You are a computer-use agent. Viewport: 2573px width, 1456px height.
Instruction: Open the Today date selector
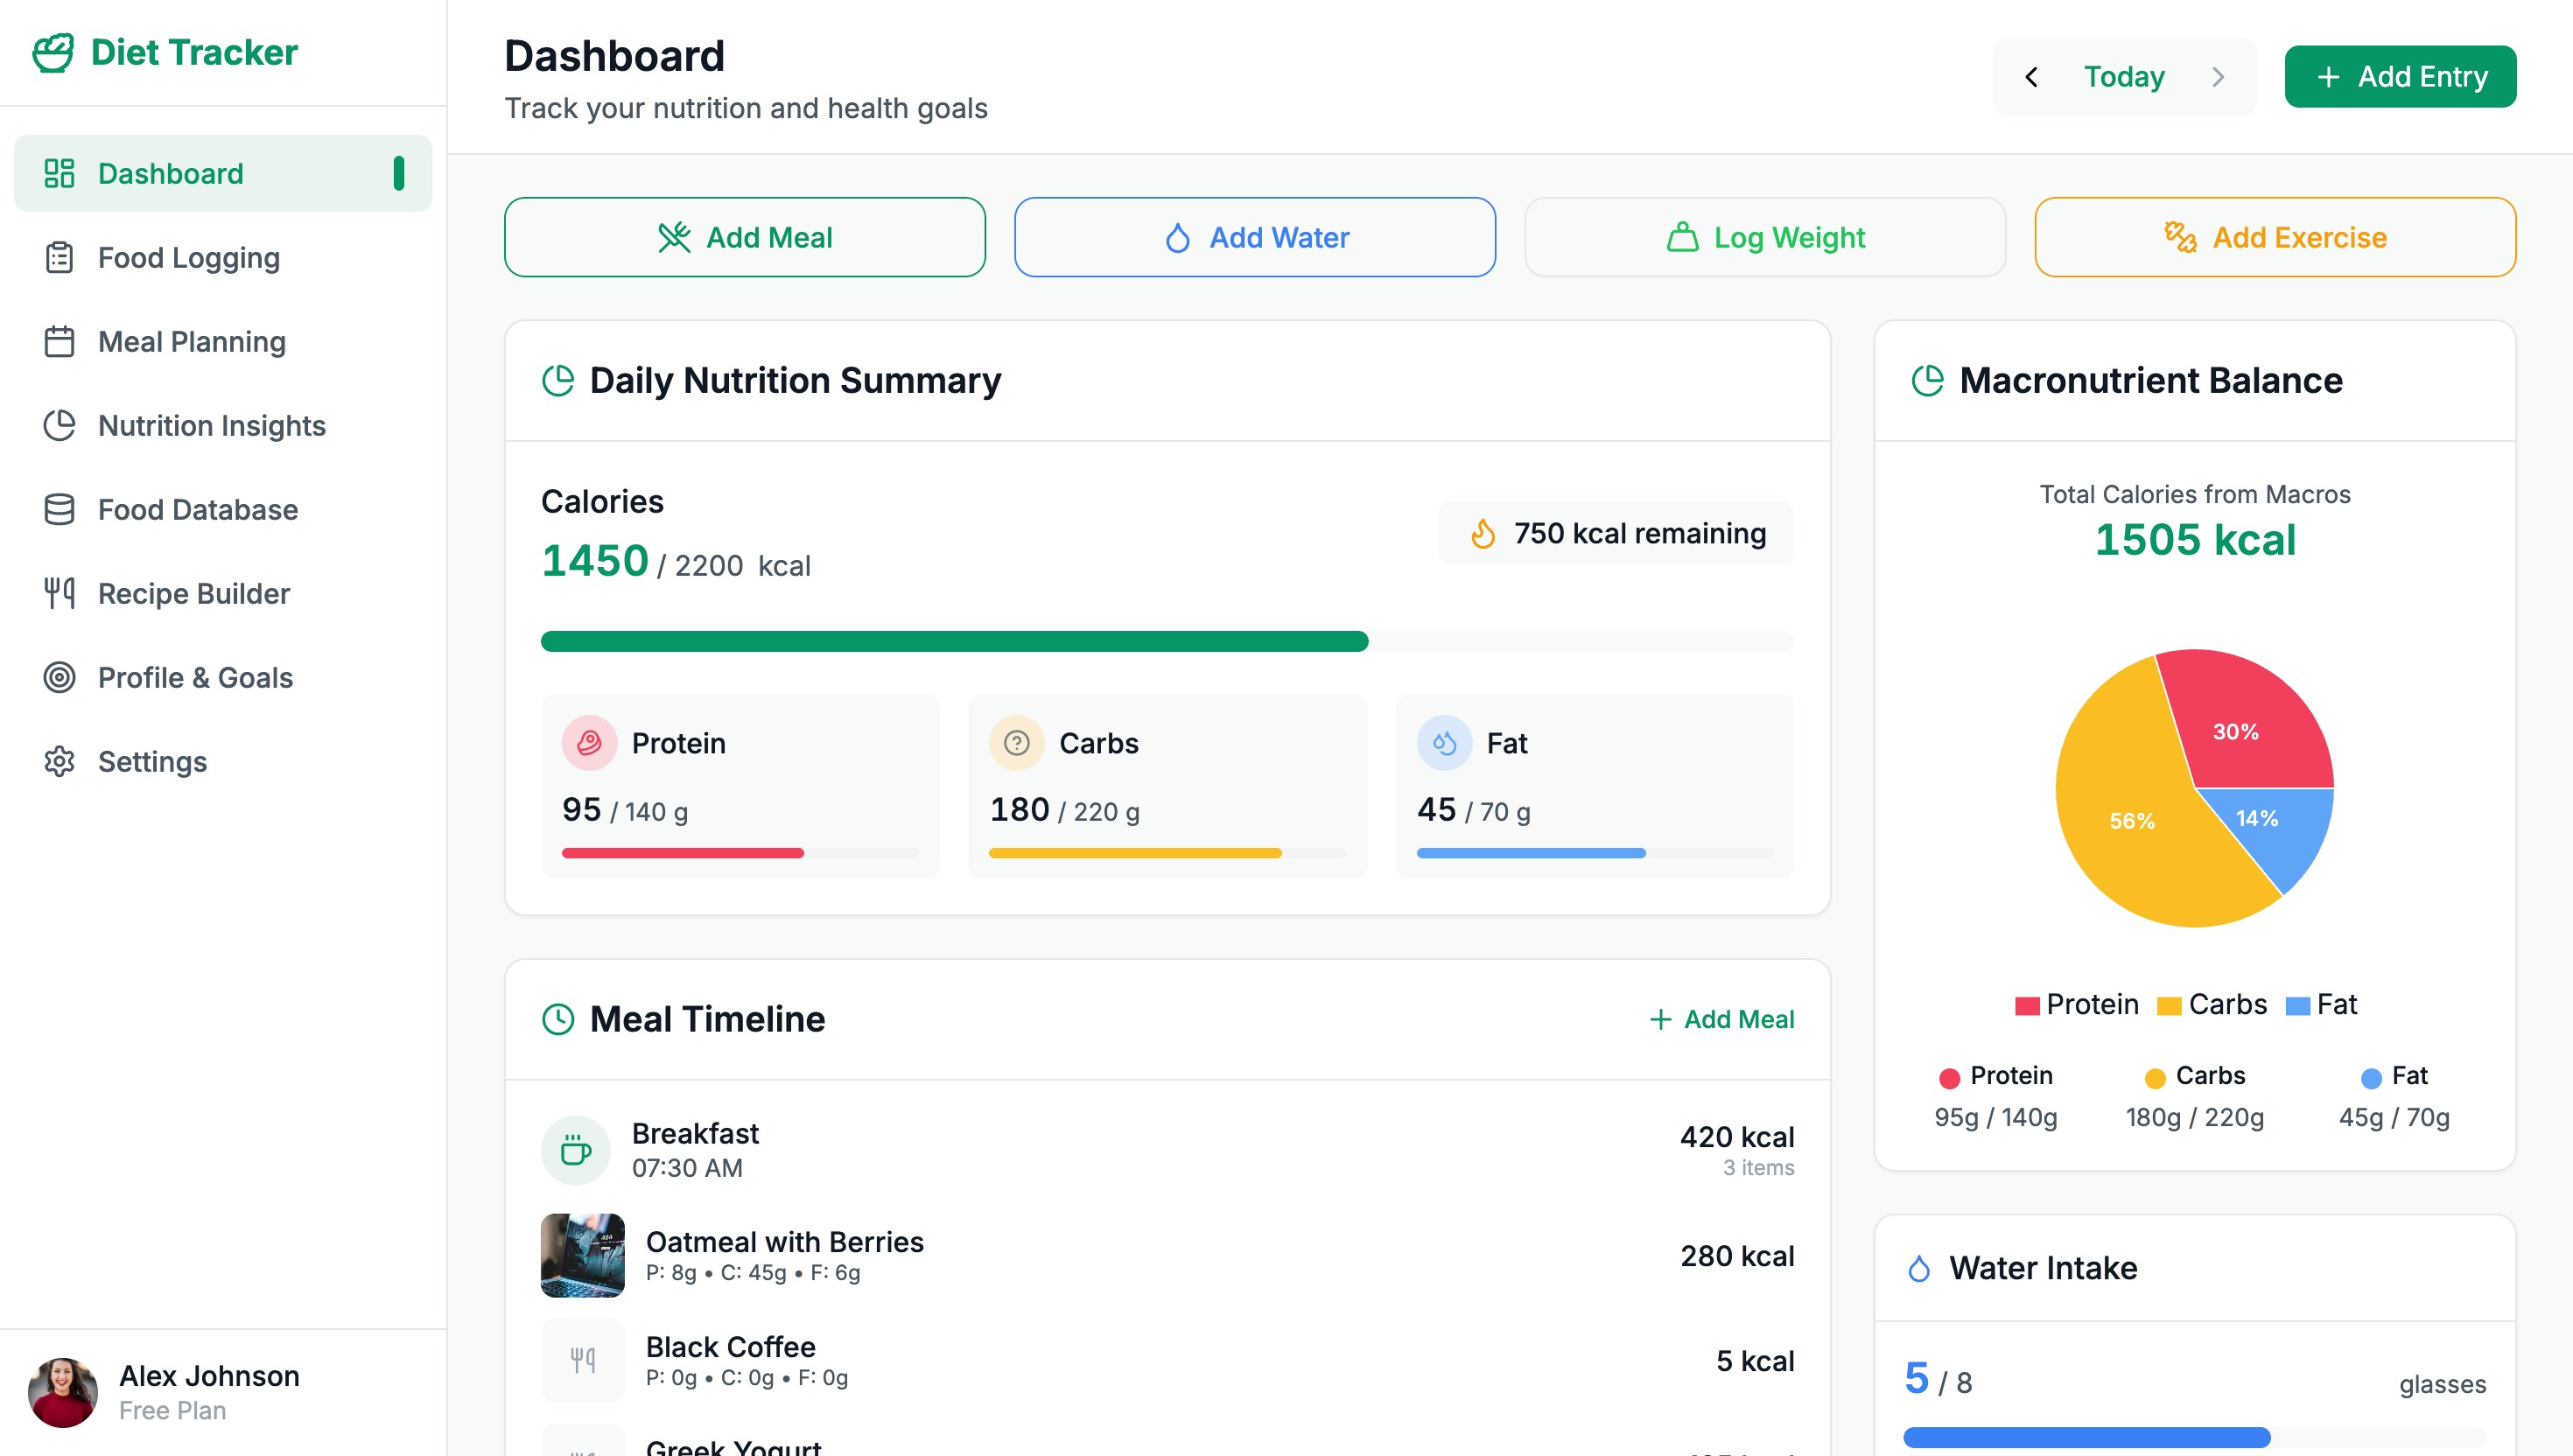coord(2124,77)
